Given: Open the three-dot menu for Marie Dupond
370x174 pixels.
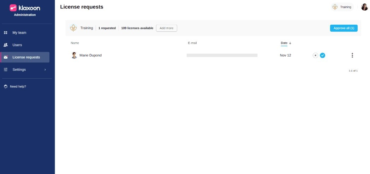Looking at the screenshot, I should click(352, 55).
